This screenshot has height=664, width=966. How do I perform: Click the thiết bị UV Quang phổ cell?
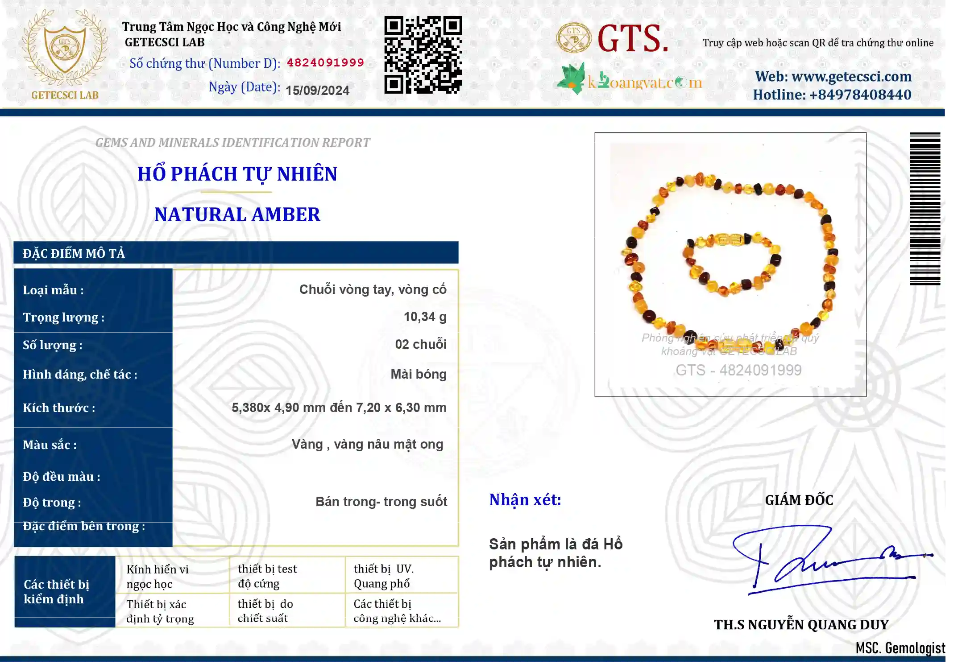(x=402, y=576)
